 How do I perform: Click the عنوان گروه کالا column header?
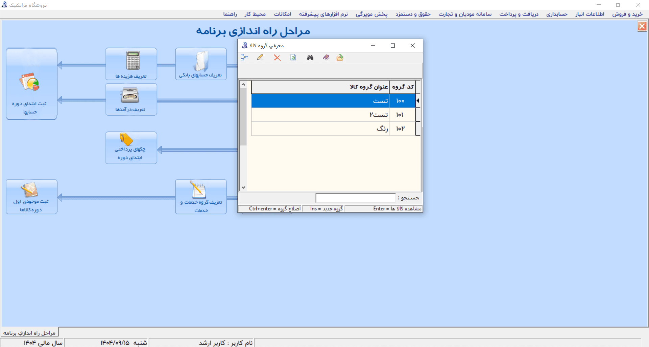[x=320, y=87]
